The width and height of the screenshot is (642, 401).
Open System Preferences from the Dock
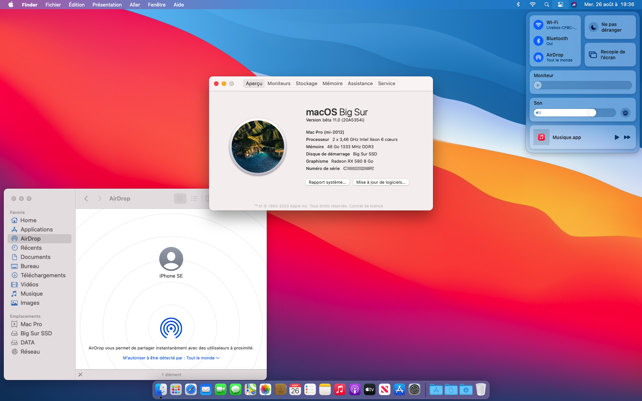click(x=414, y=390)
